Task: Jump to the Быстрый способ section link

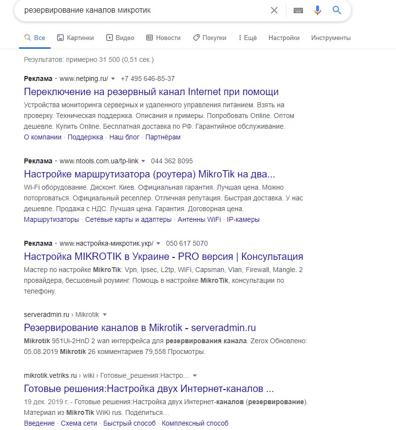Action: [x=130, y=423]
